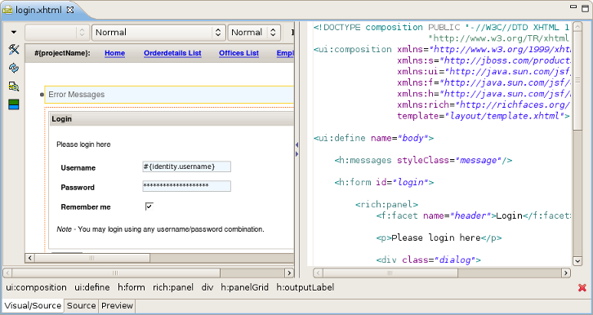Select ui:composition in the tag breadcrumb
593x315 pixels.
click(36, 287)
